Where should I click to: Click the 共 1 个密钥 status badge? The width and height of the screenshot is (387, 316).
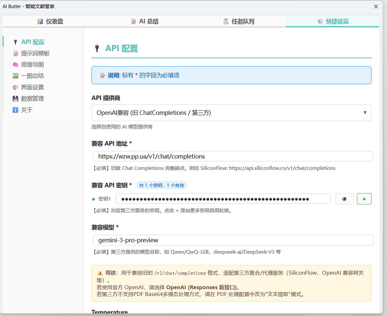[x=161, y=185]
